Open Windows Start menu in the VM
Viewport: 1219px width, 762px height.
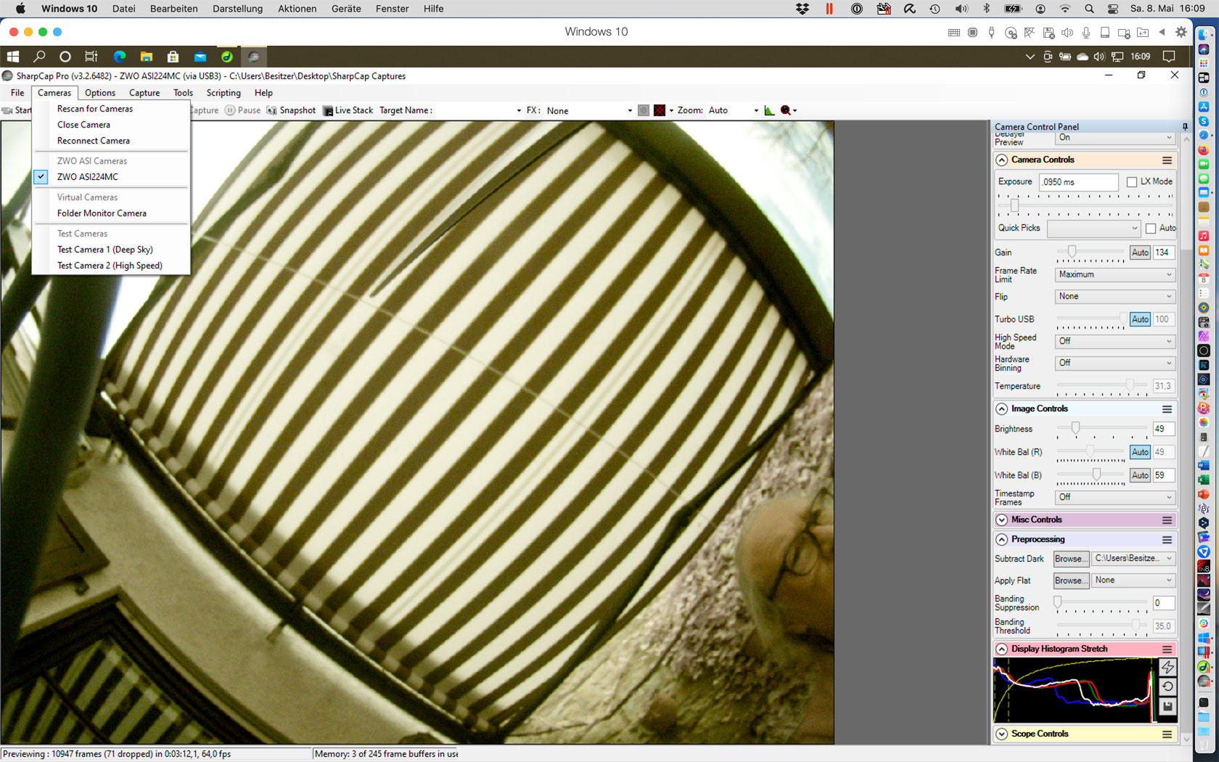click(13, 57)
